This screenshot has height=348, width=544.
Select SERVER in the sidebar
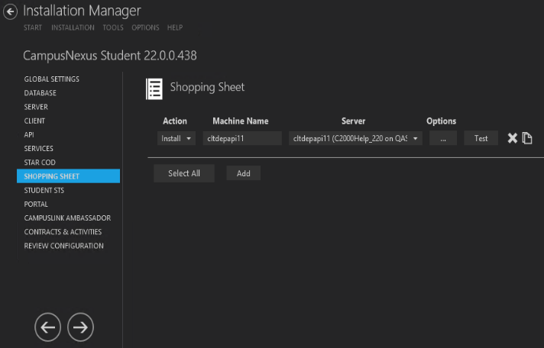(36, 107)
